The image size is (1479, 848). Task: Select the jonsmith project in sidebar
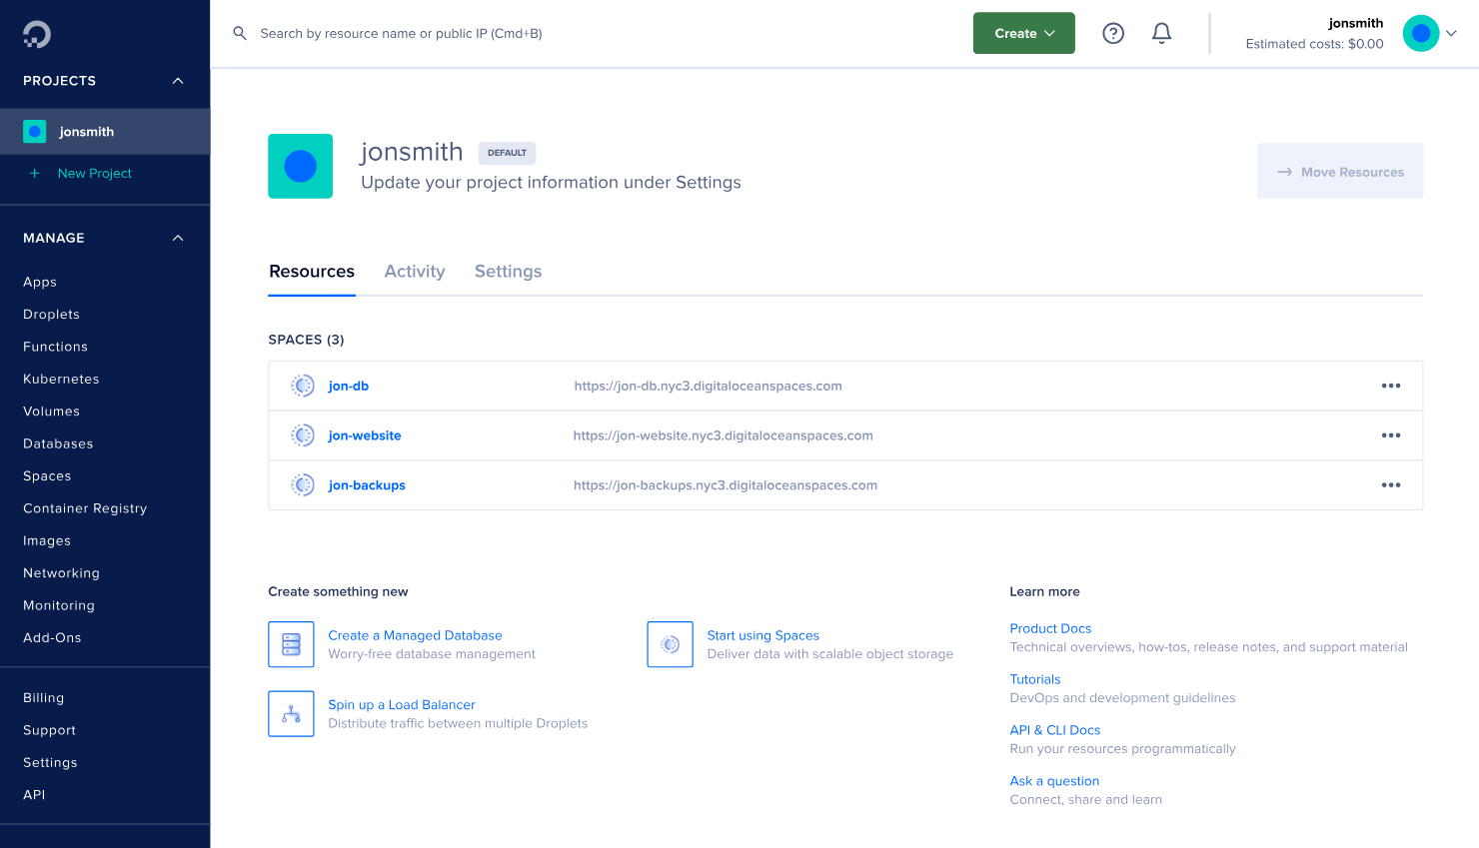pyautogui.click(x=105, y=132)
